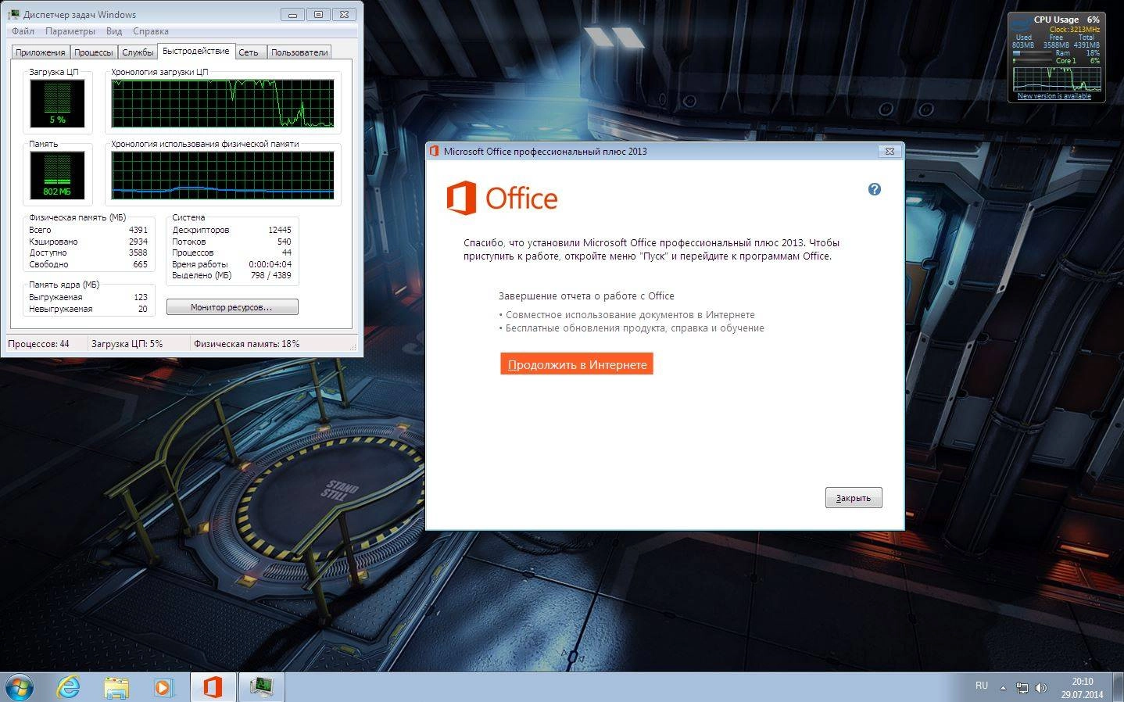Show hidden tray icons arrow
The height and width of the screenshot is (702, 1124).
tap(1003, 688)
